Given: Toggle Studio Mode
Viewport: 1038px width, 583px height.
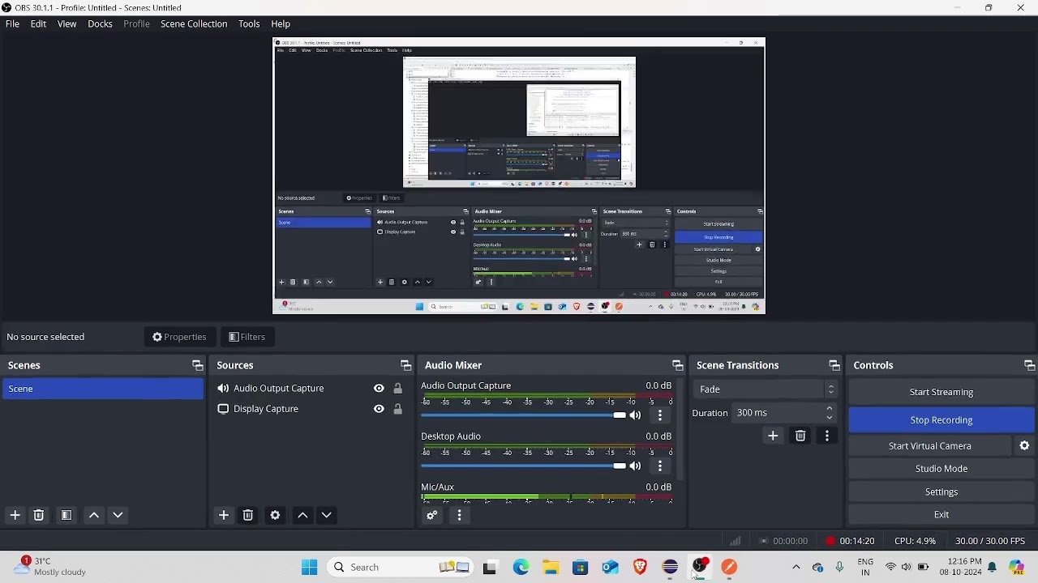Looking at the screenshot, I should [x=941, y=469].
